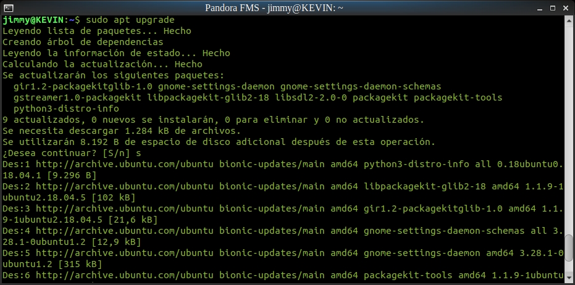Click the scrollbar up arrow
Image resolution: width=575 pixels, height=285 pixels.
pos(568,20)
